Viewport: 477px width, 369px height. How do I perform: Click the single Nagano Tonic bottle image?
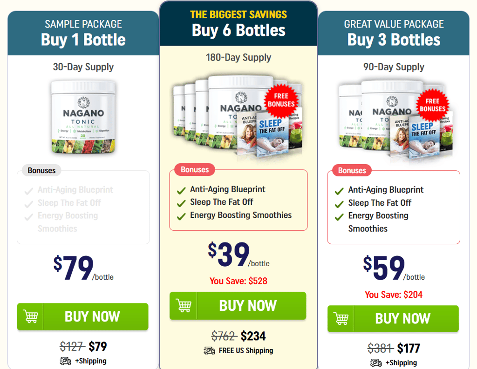tap(83, 117)
